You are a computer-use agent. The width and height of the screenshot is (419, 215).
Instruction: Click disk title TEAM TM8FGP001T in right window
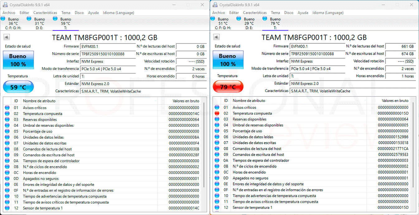tap(314, 38)
